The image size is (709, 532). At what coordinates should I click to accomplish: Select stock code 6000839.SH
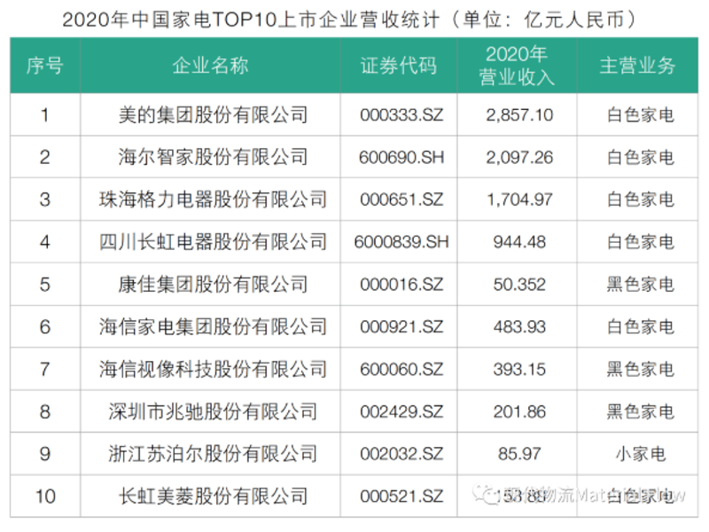pyautogui.click(x=401, y=242)
